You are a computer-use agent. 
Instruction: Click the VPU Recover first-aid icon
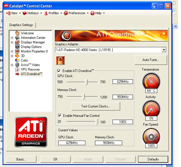pyautogui.click(x=17, y=69)
